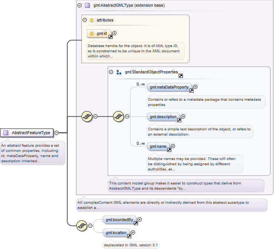
Task: Select the AbstractFeatureType root node
Action: pos(27,133)
